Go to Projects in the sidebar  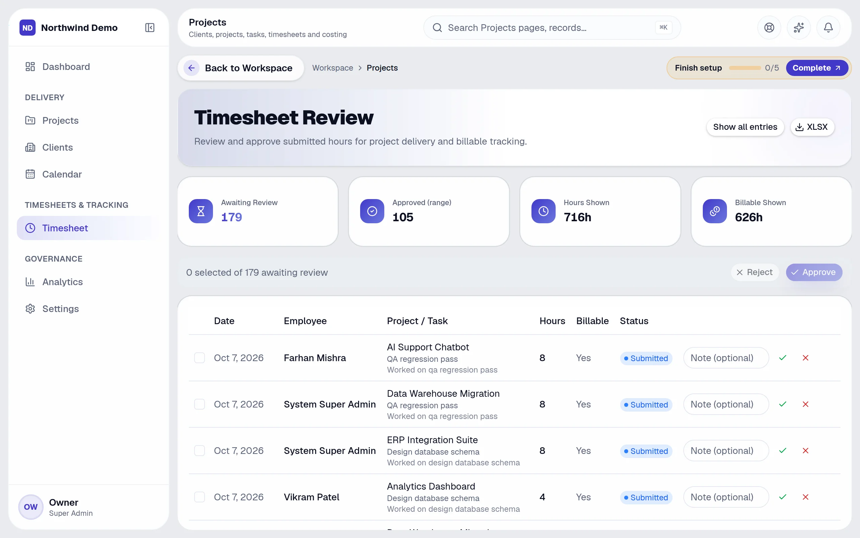[x=88, y=120]
